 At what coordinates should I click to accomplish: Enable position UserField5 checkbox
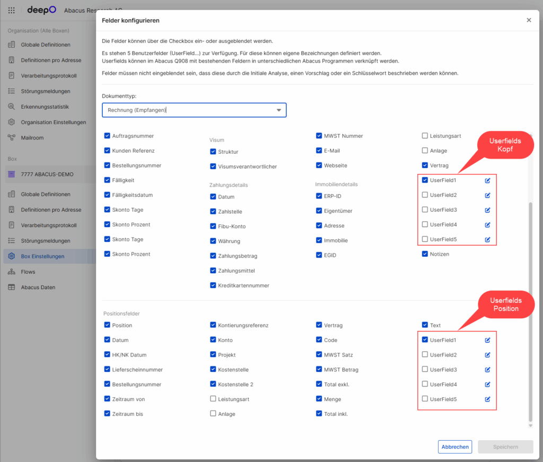point(425,399)
